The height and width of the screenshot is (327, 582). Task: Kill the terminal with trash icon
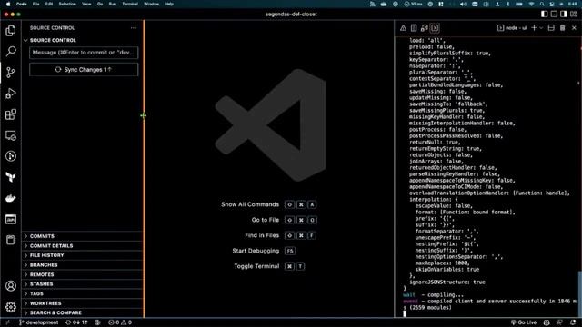tap(563, 28)
